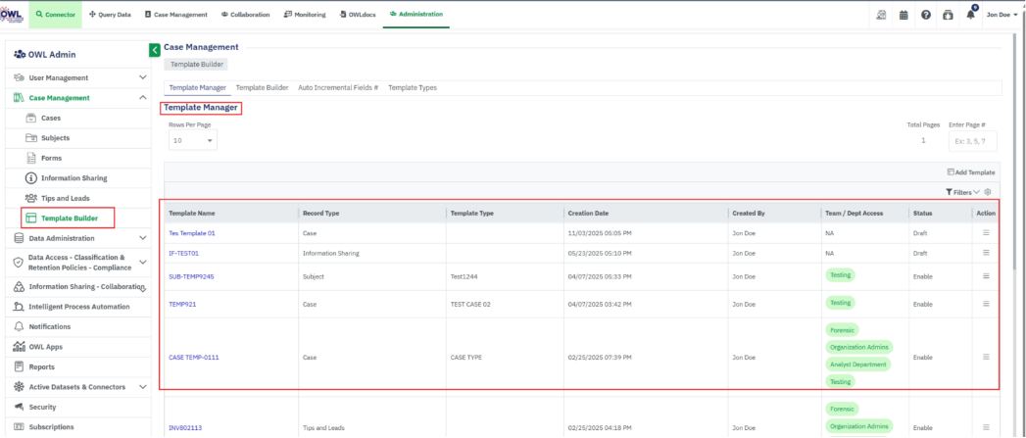This screenshot has height=438, width=1026.
Task: Open the Monitoring top menu
Action: 305,15
